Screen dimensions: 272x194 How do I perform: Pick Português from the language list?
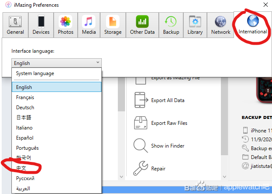click(x=57, y=148)
